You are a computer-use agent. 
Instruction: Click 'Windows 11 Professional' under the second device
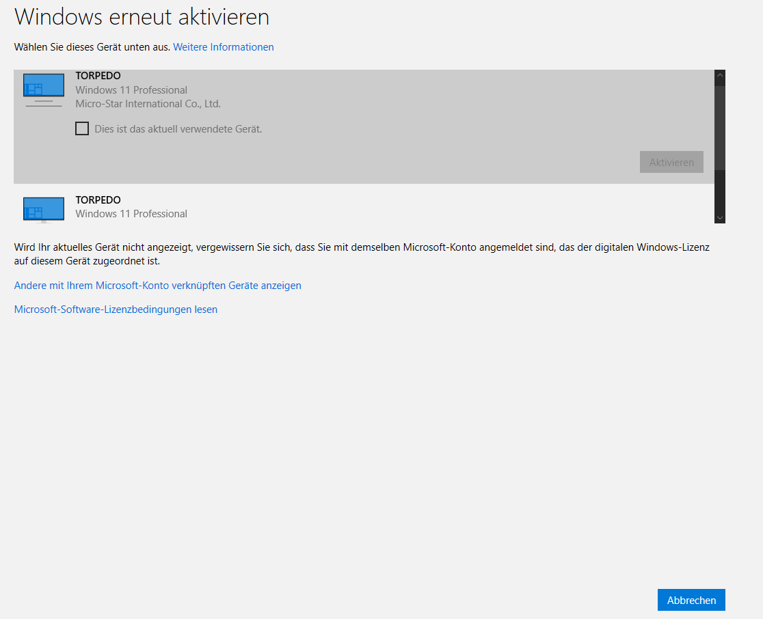(x=131, y=214)
